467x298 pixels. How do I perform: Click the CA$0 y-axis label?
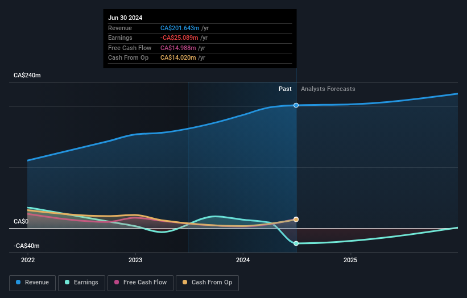(x=21, y=221)
